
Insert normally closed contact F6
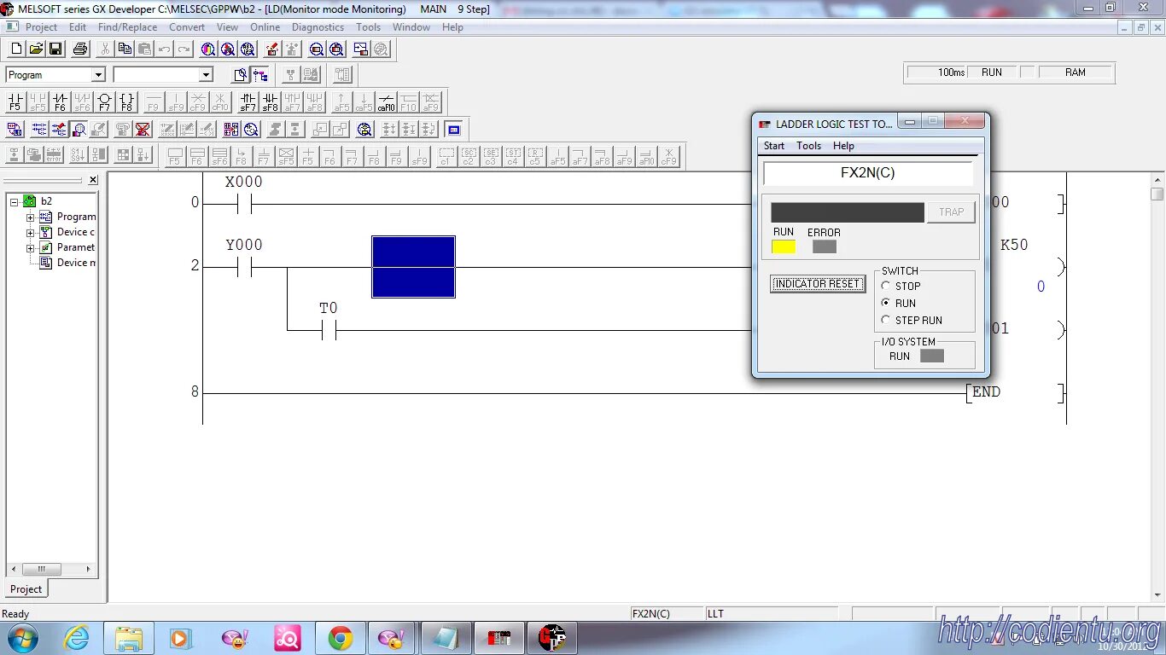[60, 102]
